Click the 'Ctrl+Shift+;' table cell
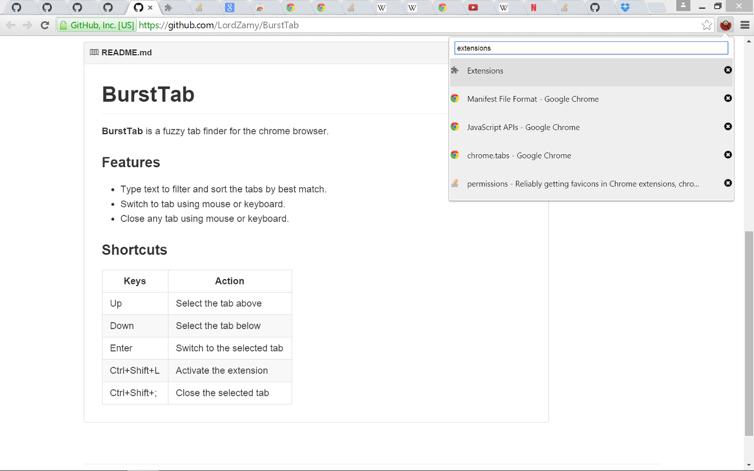This screenshot has height=471, width=754. click(135, 393)
